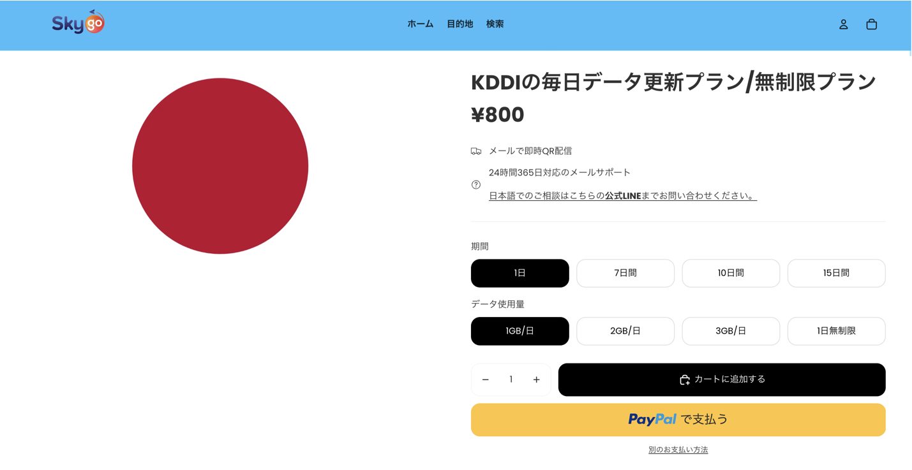Select the 1GB/日 data option
Image resolution: width=912 pixels, height=470 pixels.
click(520, 331)
